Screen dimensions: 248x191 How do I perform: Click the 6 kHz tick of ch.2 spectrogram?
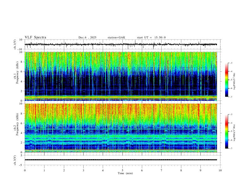click(x=22, y=123)
